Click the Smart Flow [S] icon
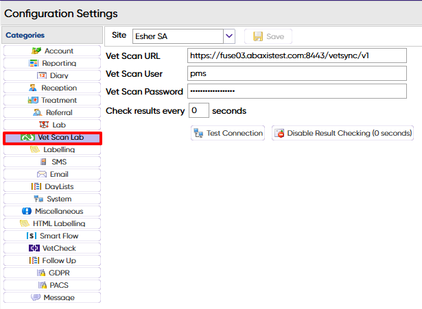The width and height of the screenshot is (422, 309). [x=32, y=236]
